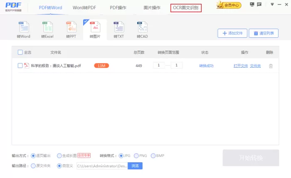This screenshot has height=178, width=291.
Task: Click the 转换成功 status text
Action: (x=206, y=66)
